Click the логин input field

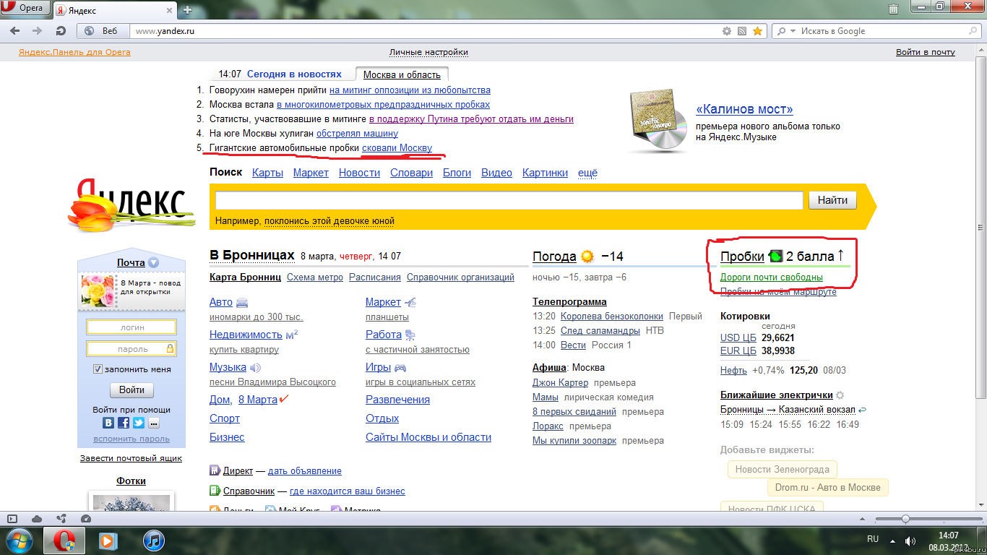click(132, 327)
